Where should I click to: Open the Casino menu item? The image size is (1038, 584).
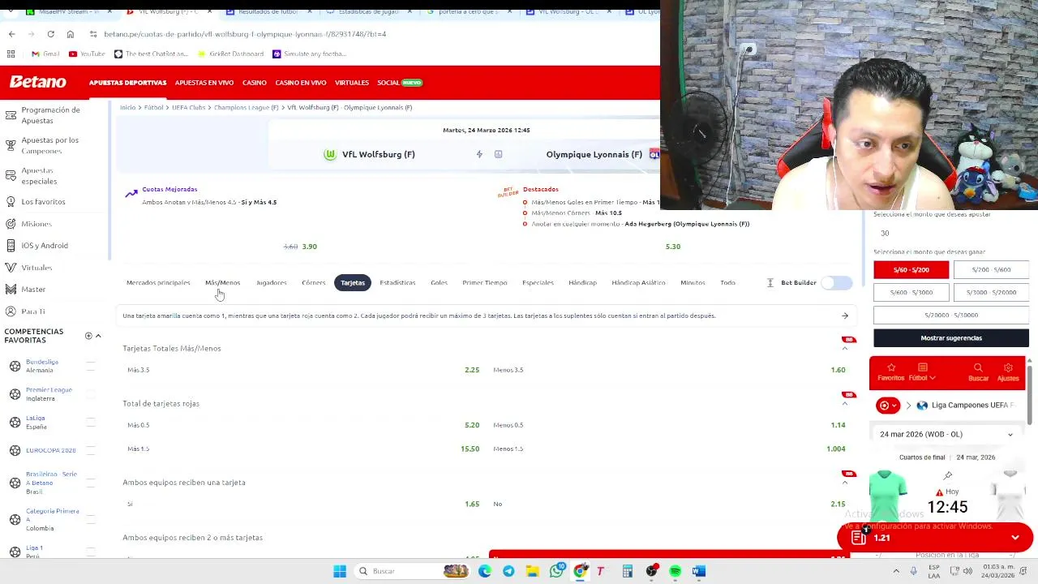tap(254, 83)
